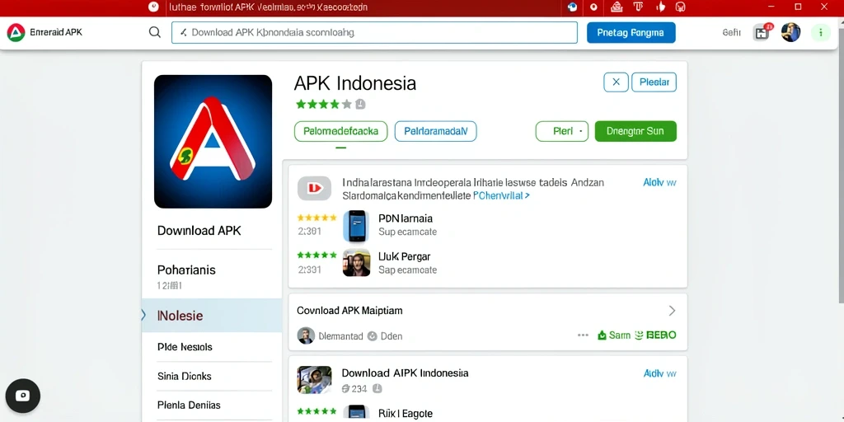Click the LluK Pergar app icon
844x422 pixels.
(x=356, y=263)
